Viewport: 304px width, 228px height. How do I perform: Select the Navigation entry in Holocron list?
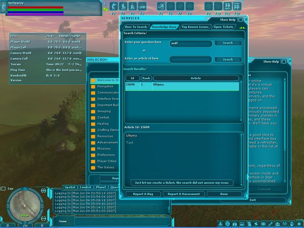pos(105,86)
